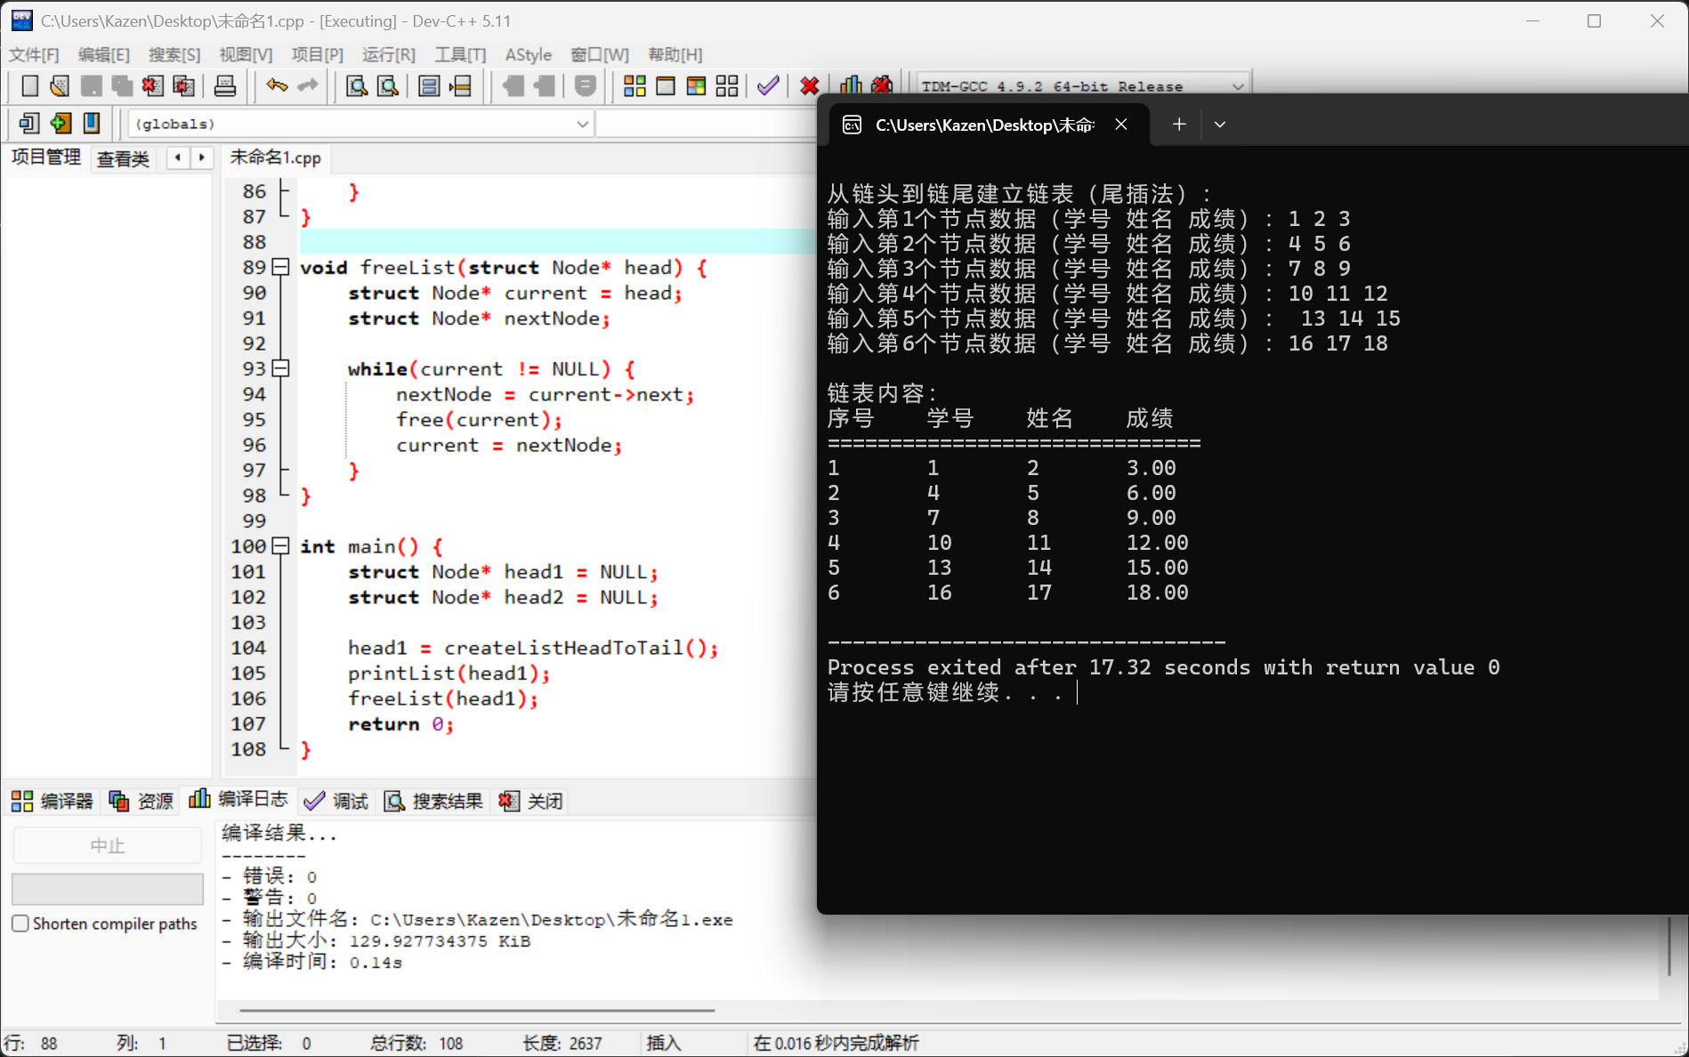Select the 未命名1.cpp editor tab
Image resolution: width=1689 pixels, height=1057 pixels.
[275, 157]
